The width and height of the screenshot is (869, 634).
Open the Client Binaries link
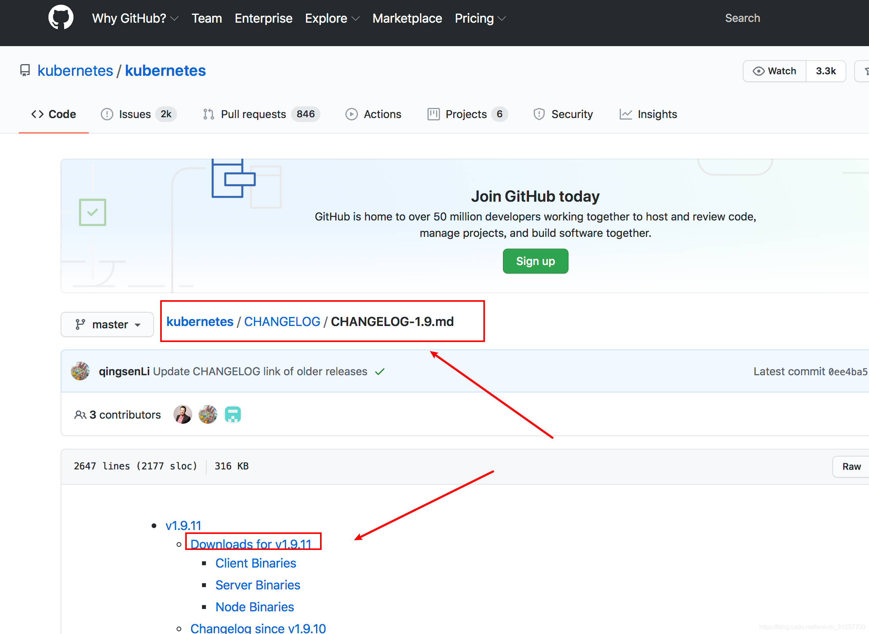pyautogui.click(x=256, y=563)
